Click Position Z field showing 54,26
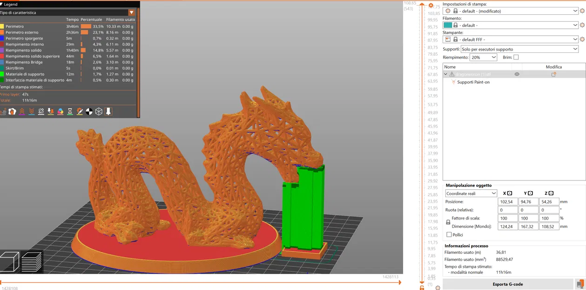Image resolution: width=586 pixels, height=290 pixels. click(x=549, y=202)
